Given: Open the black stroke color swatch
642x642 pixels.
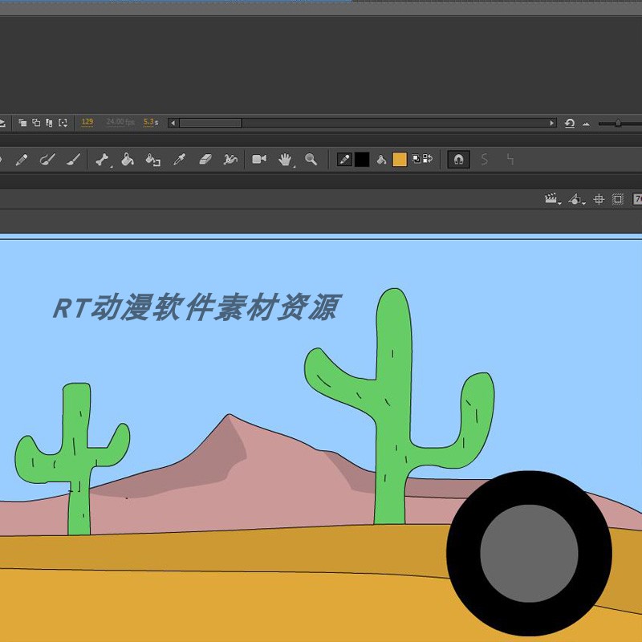Looking at the screenshot, I should (362, 159).
